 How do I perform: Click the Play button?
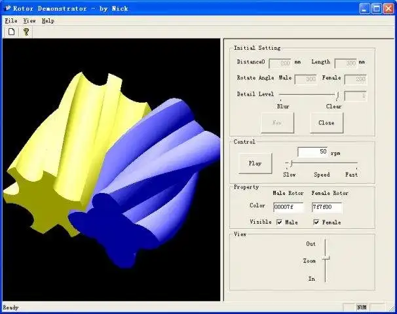255,164
